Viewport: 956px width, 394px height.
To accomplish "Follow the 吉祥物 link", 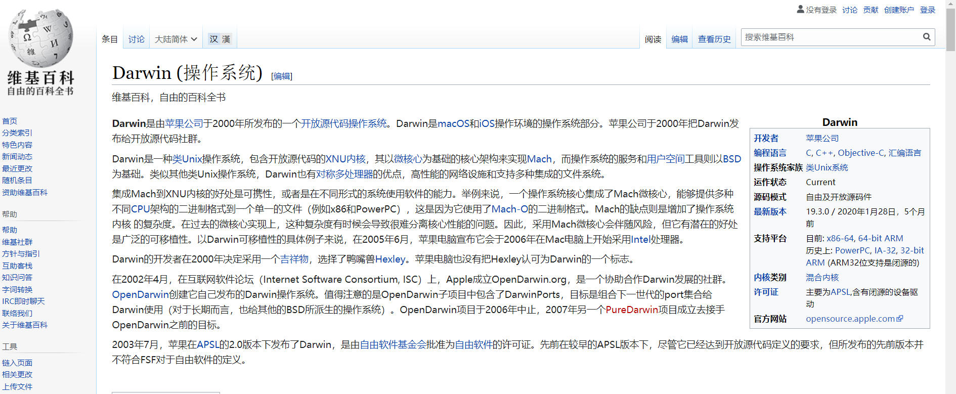I will tap(294, 259).
